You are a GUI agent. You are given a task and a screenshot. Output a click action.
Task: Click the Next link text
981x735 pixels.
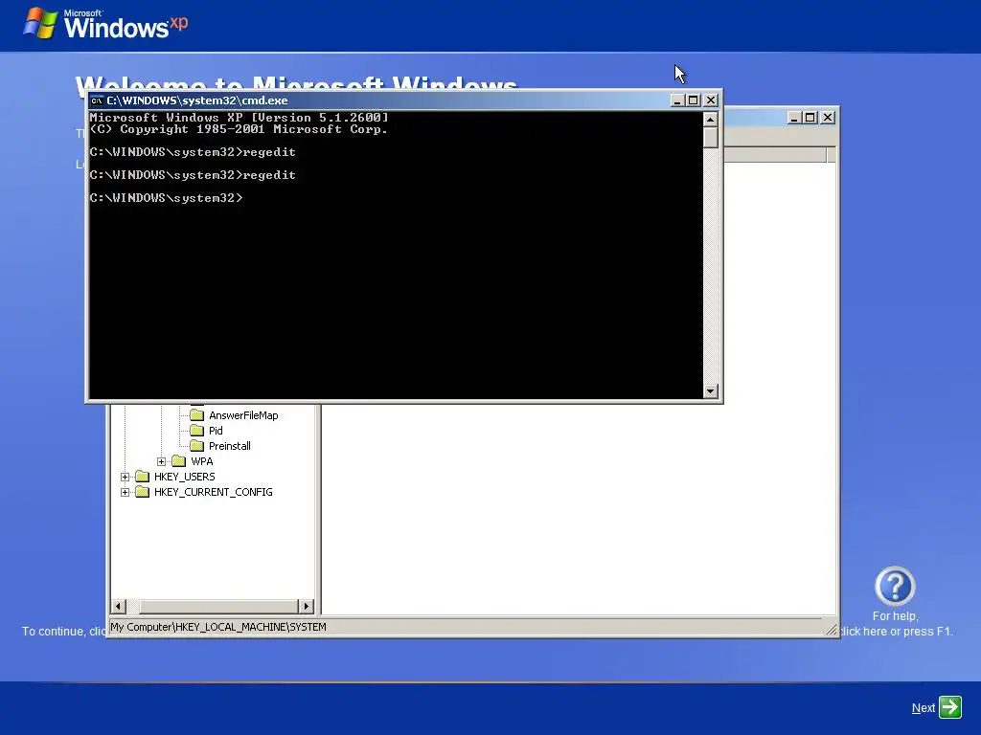pos(924,708)
